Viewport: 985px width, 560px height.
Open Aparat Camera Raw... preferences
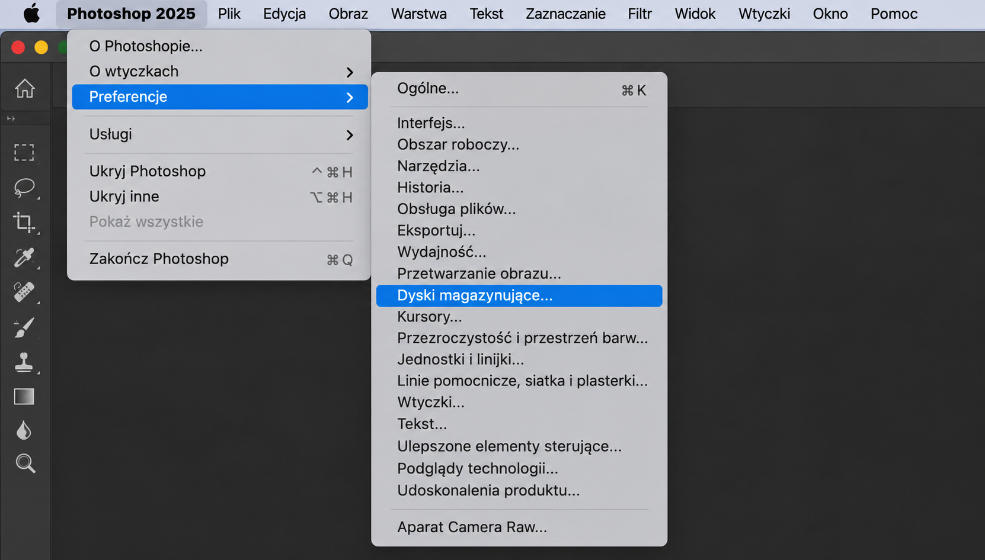[x=519, y=527]
